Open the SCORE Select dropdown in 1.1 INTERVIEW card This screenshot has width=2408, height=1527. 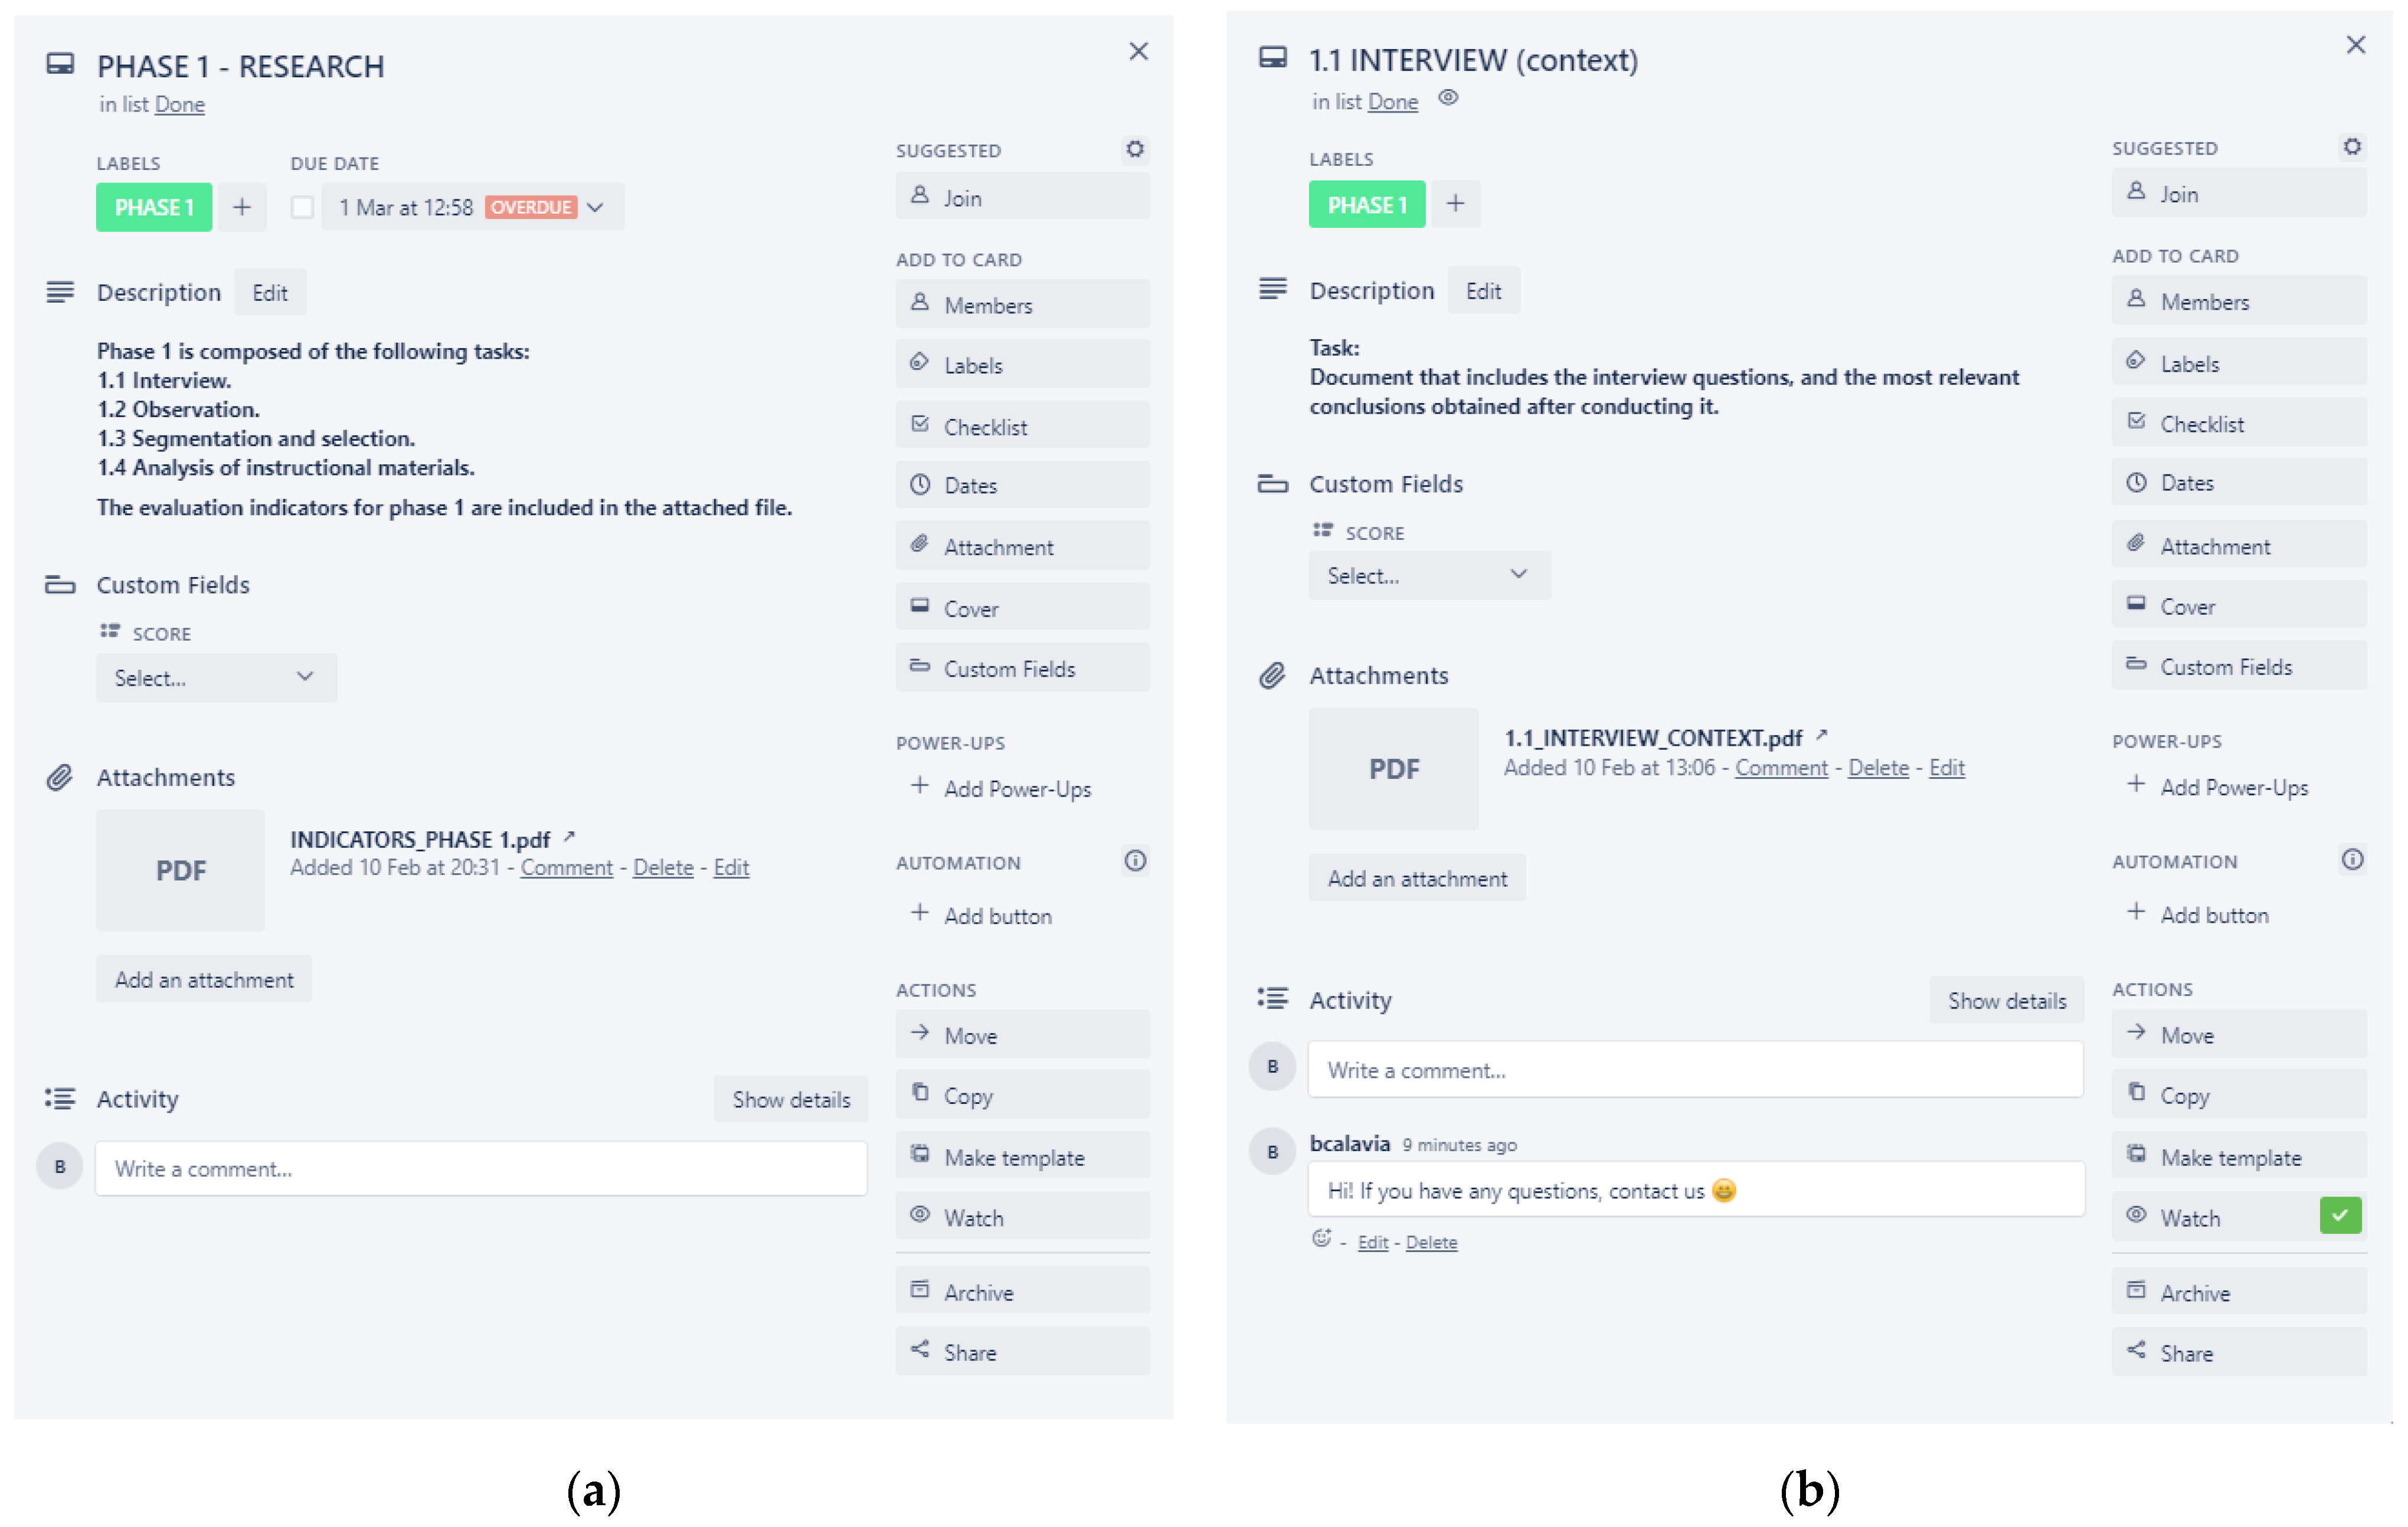coord(1428,575)
